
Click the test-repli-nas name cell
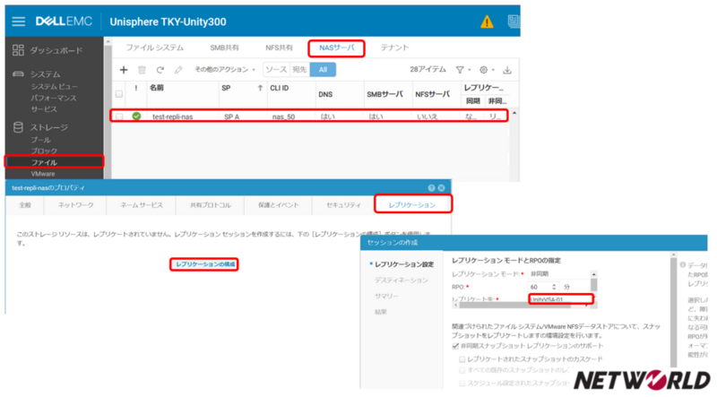coord(172,117)
